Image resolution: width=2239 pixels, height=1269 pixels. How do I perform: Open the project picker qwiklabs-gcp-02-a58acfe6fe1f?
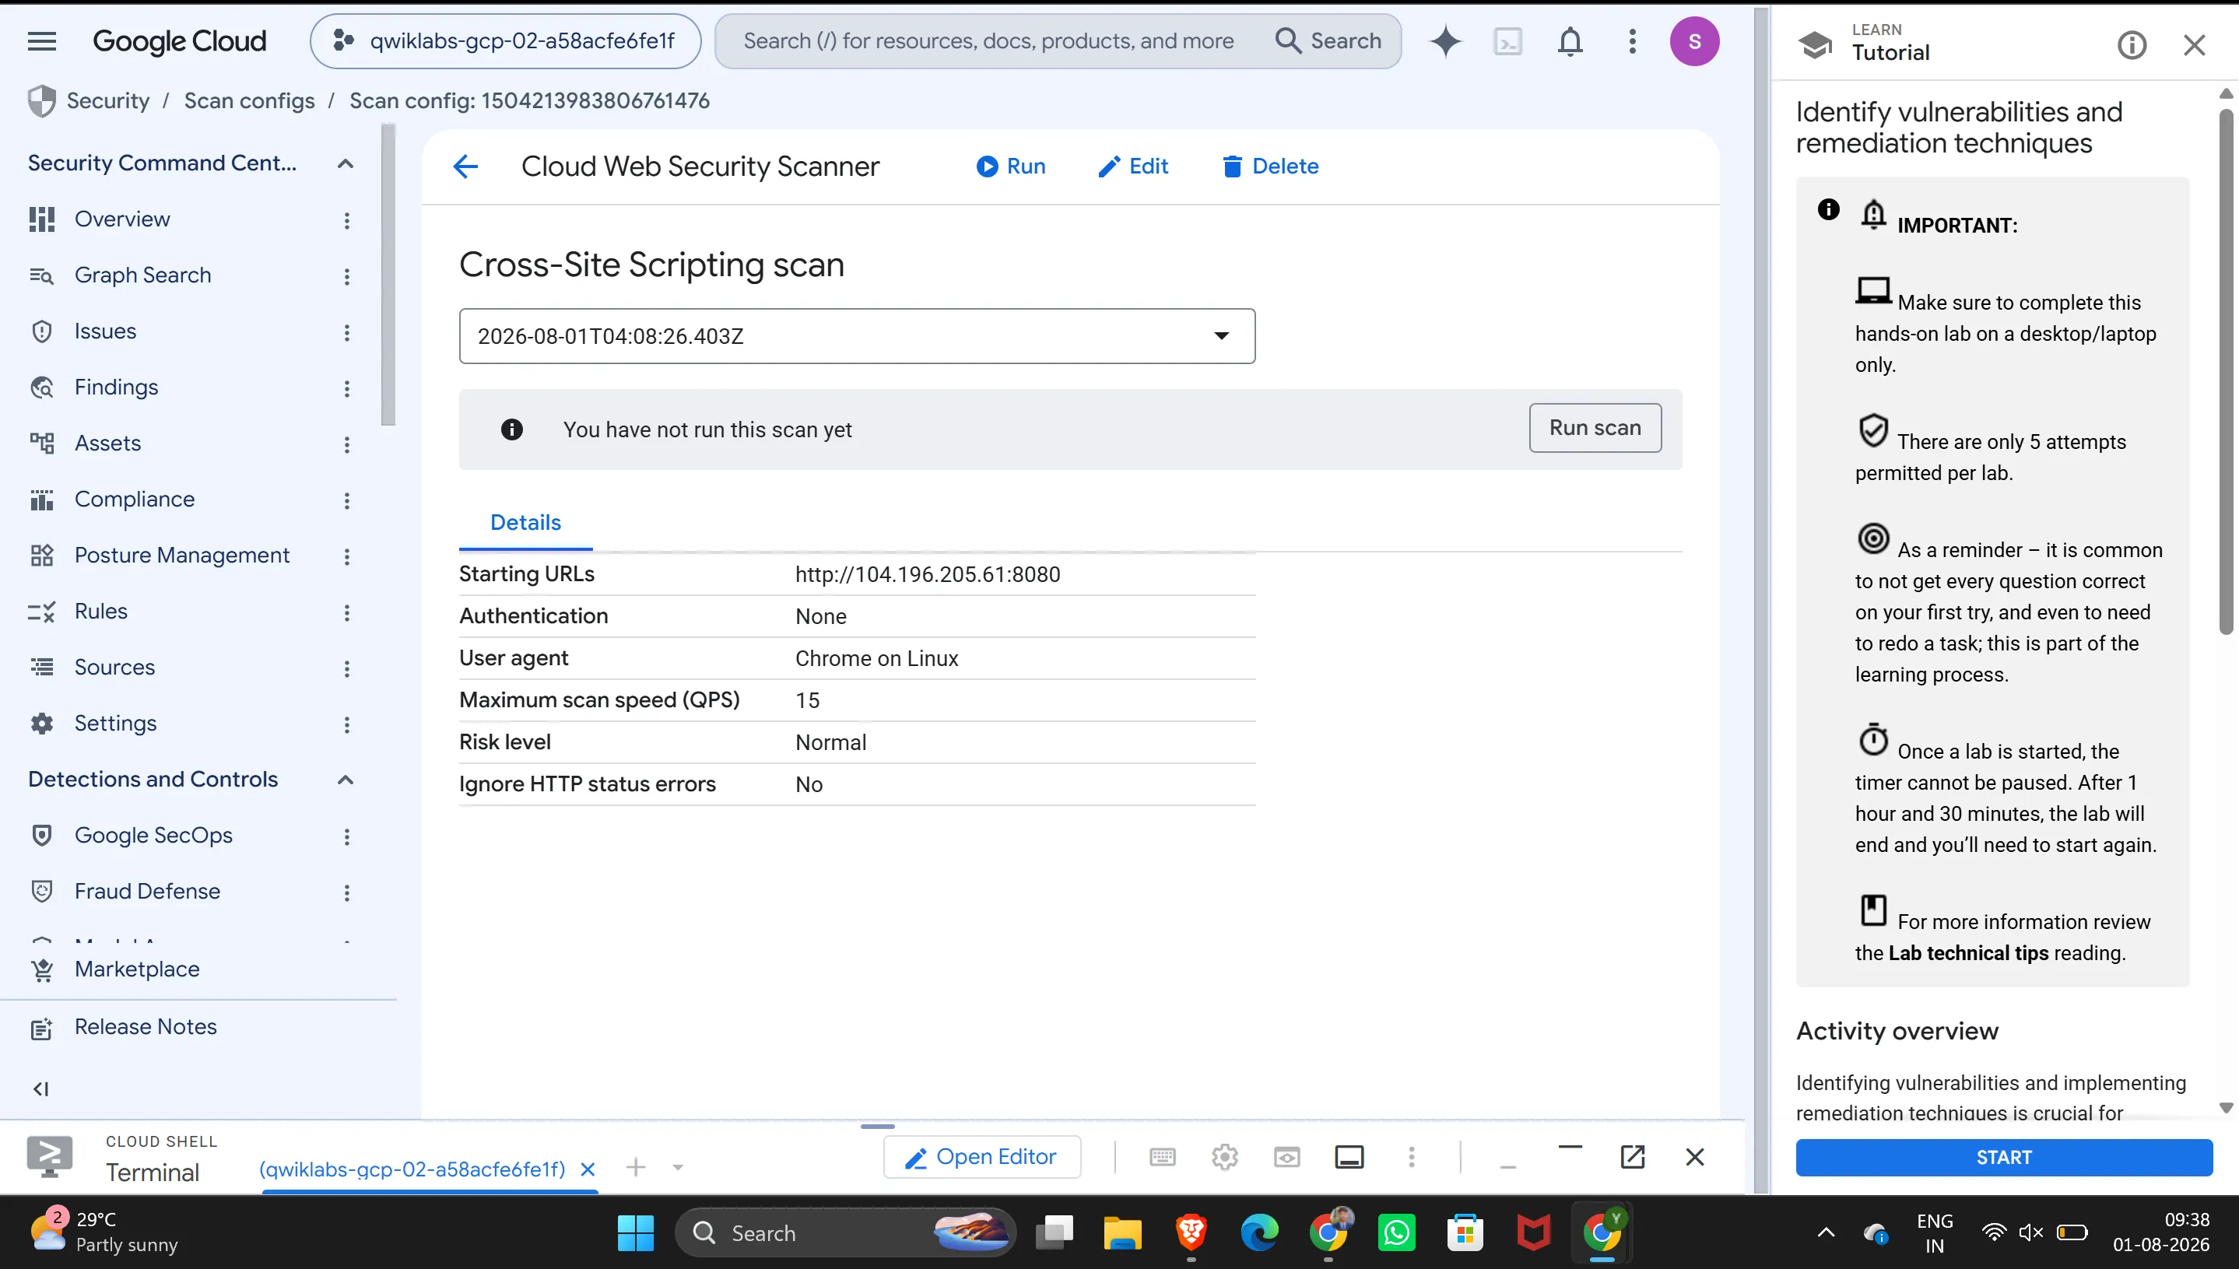[506, 41]
